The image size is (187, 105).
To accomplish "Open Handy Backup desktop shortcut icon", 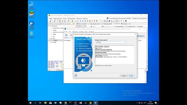I will tap(32, 25).
